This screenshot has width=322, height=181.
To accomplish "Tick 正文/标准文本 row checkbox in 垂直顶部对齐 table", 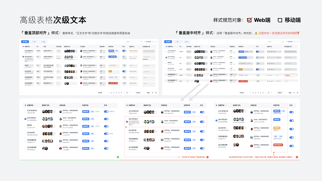I will click(23, 51).
